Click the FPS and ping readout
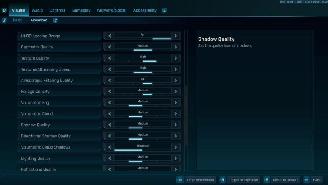328x185 pixels. (x=304, y=2)
